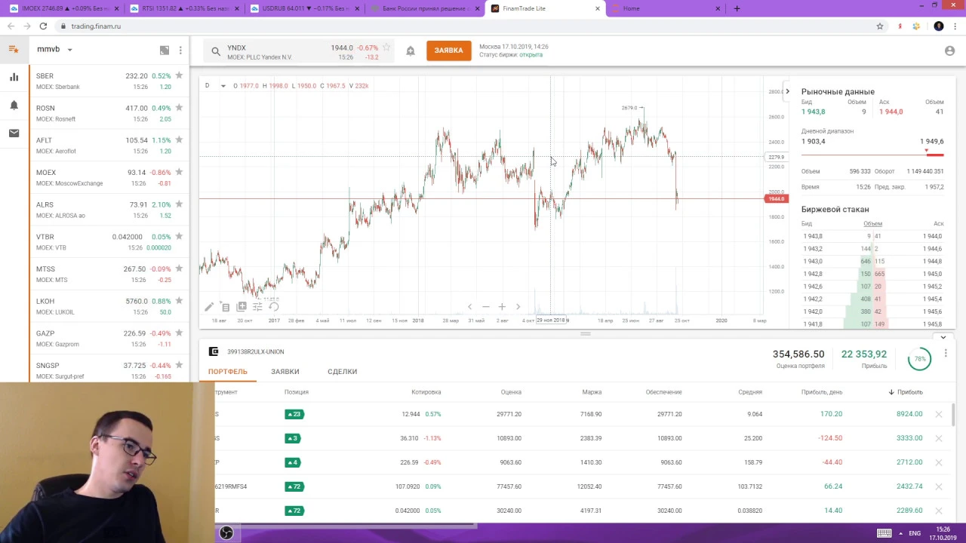Screen dimensions: 966x543
Task: Toggle favorite star for GAZP
Action: (179, 333)
